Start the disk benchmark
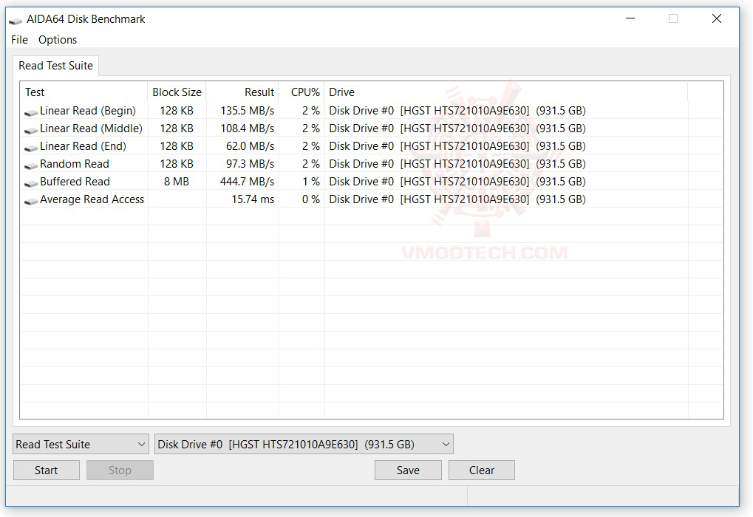 click(46, 470)
